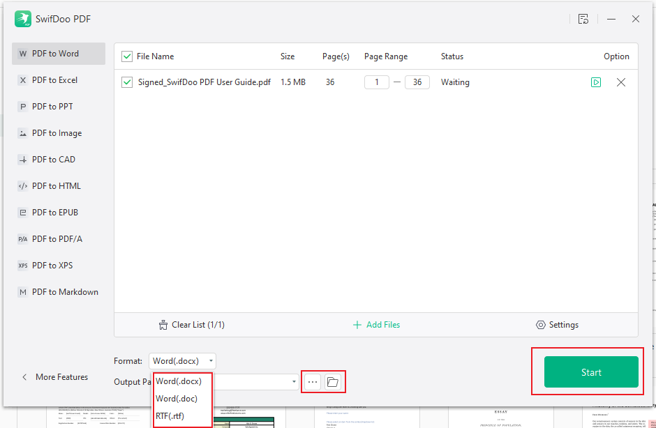Click the Option column header
Image resolution: width=656 pixels, height=428 pixels.
click(x=616, y=56)
